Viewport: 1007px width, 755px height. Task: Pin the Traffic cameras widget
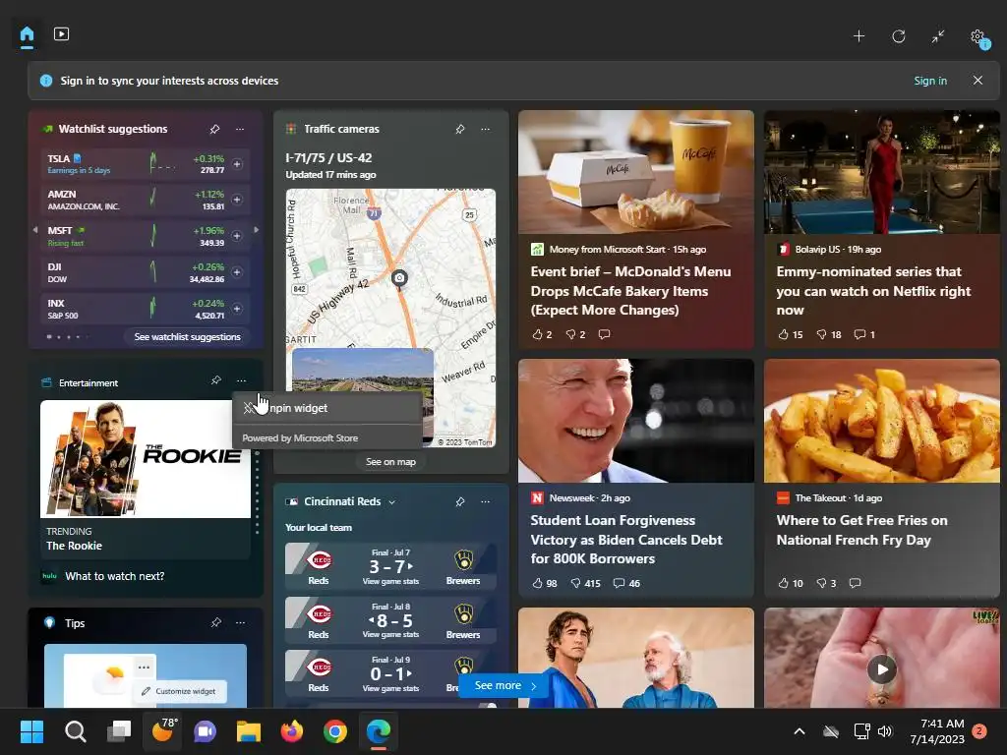(460, 129)
